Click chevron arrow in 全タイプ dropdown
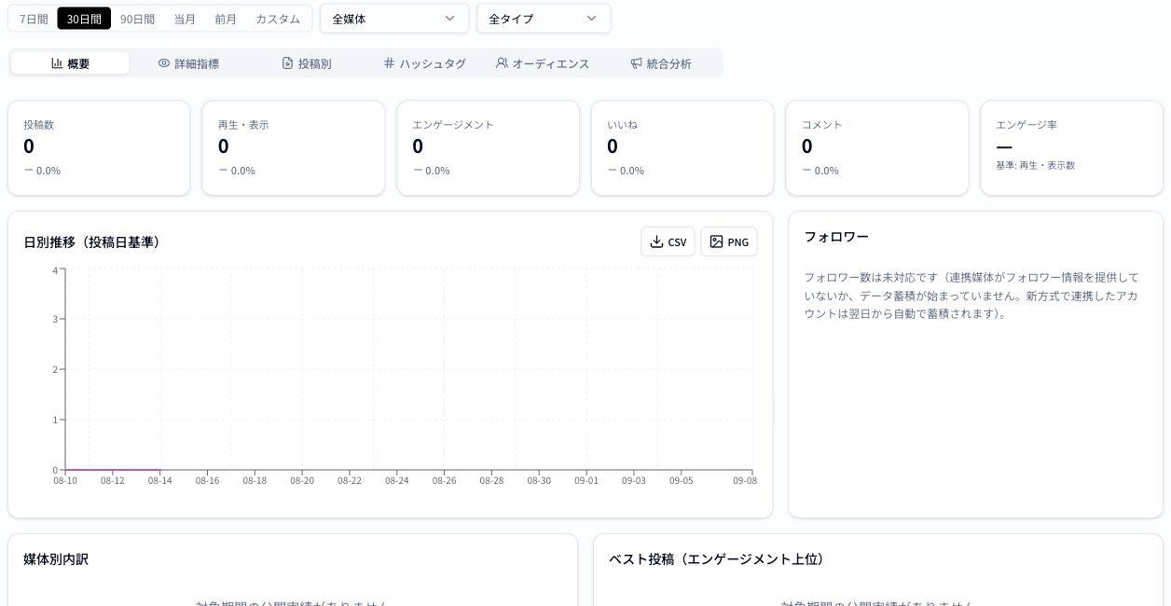The height and width of the screenshot is (606, 1171). [592, 19]
